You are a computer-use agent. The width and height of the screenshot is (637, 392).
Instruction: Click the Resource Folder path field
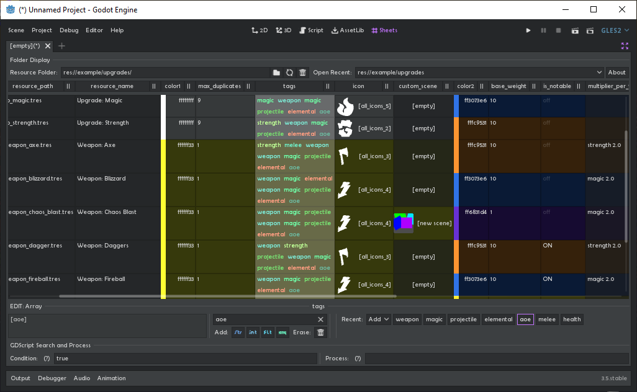tap(165, 73)
